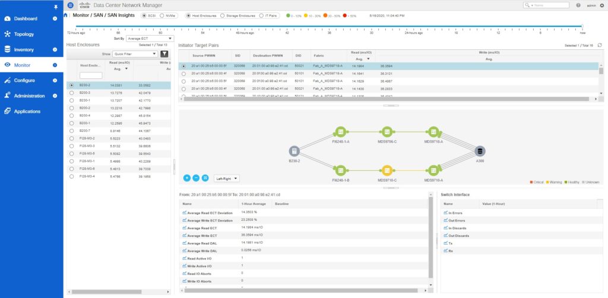Click the admin user label
608x298 pixels.
tap(591, 5)
